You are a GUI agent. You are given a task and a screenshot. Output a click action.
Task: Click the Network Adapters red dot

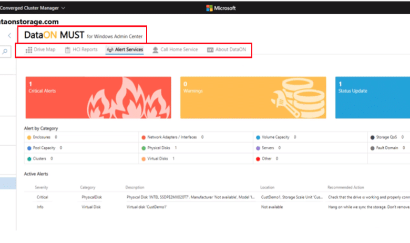pos(143,137)
